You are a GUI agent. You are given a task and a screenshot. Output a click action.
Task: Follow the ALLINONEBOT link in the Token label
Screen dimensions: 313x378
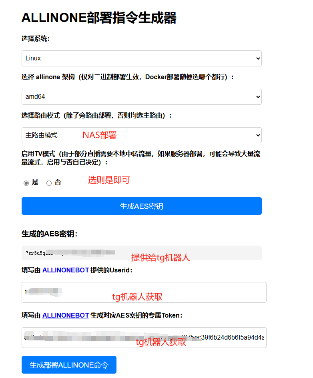pyautogui.click(x=65, y=315)
